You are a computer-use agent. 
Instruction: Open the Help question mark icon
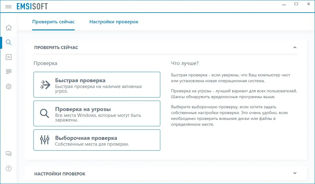[8, 168]
